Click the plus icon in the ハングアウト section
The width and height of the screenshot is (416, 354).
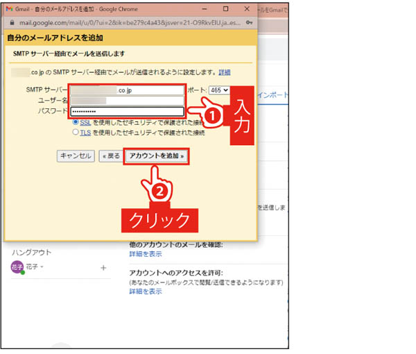103,267
